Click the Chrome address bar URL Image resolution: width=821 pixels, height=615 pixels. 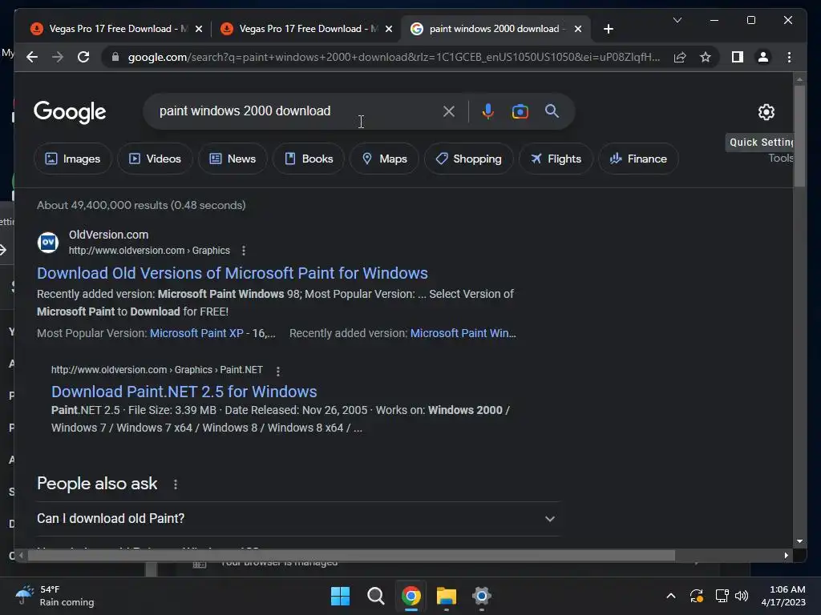click(394, 57)
